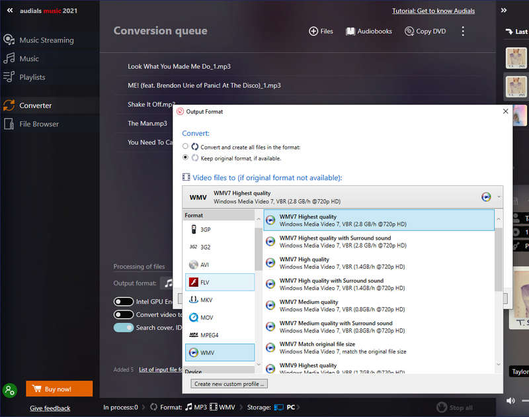
Task: Click WMV video format in status bar
Action: 222,407
